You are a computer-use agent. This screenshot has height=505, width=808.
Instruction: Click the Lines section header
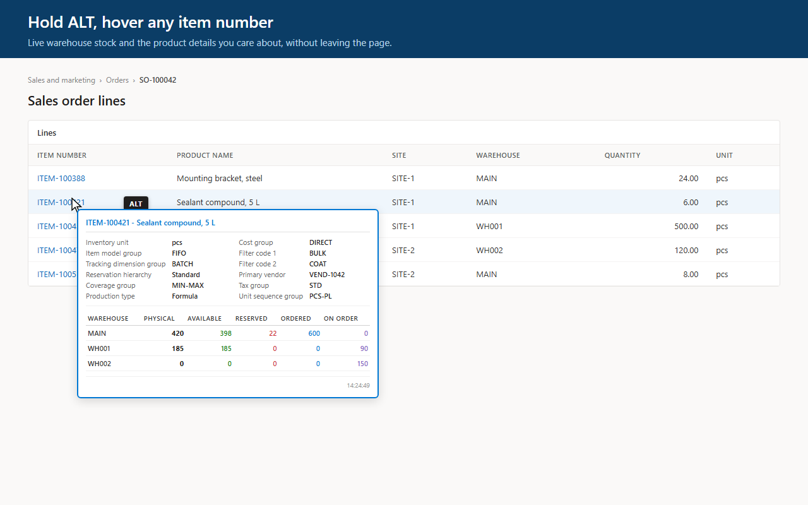pyautogui.click(x=47, y=133)
